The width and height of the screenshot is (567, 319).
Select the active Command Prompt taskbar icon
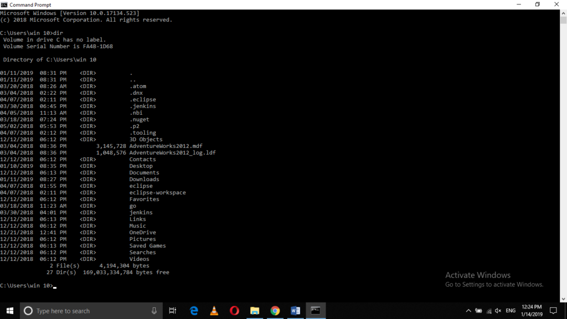pos(316,311)
